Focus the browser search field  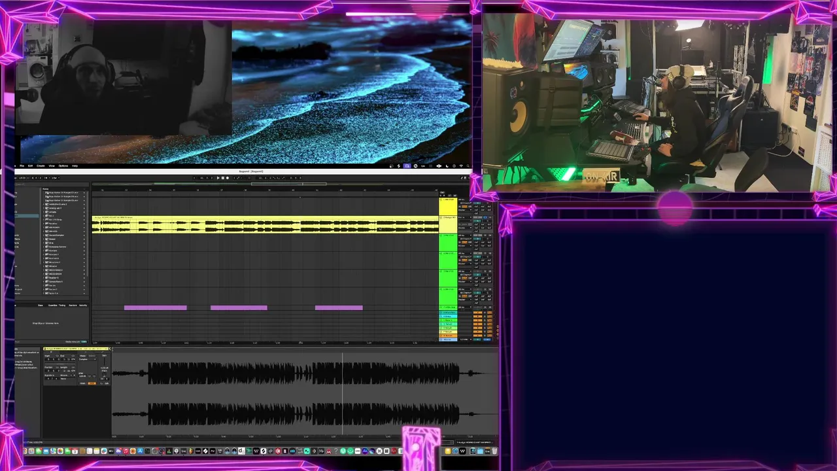click(x=51, y=184)
